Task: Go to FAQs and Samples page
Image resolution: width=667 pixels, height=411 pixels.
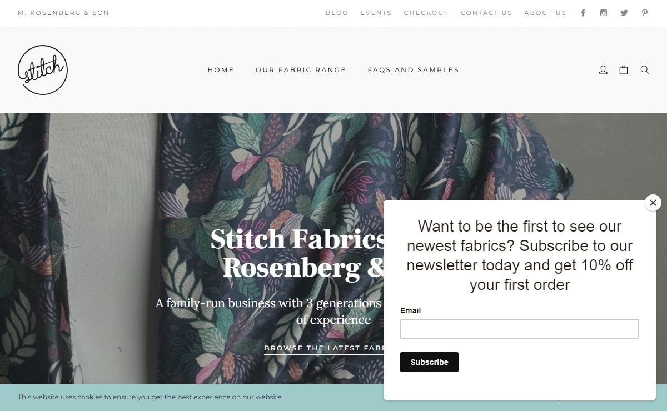Action: (x=413, y=70)
